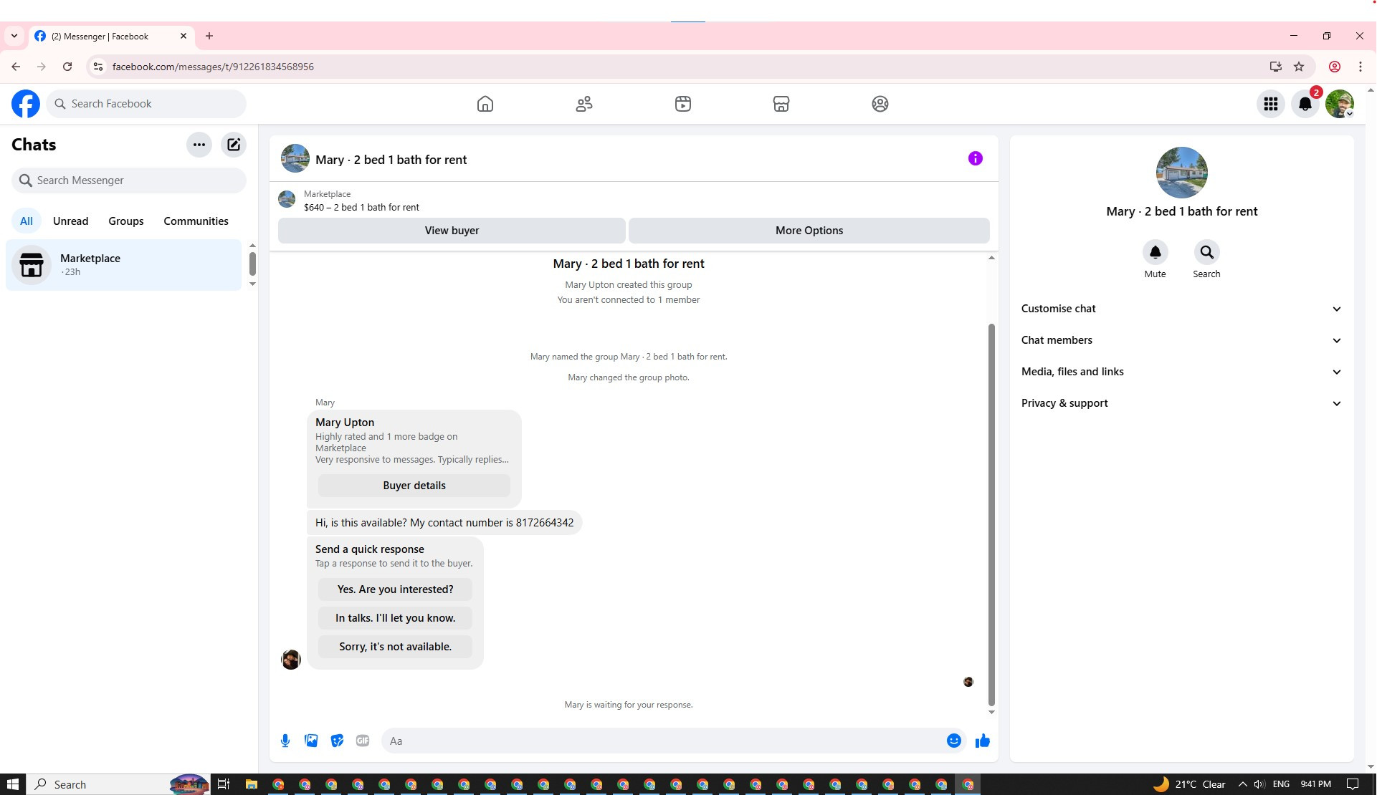Viewport: 1377px width, 795px height.
Task: Switch to the Unread chats filter
Action: pyautogui.click(x=71, y=221)
